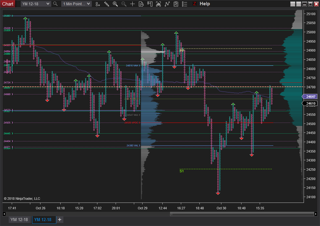Click the Zoom In magnifier

click(115, 4)
